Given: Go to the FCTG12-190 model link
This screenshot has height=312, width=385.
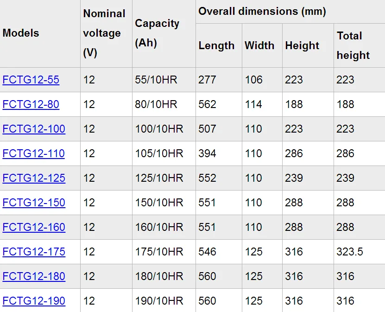Looking at the screenshot, I should (x=34, y=301).
